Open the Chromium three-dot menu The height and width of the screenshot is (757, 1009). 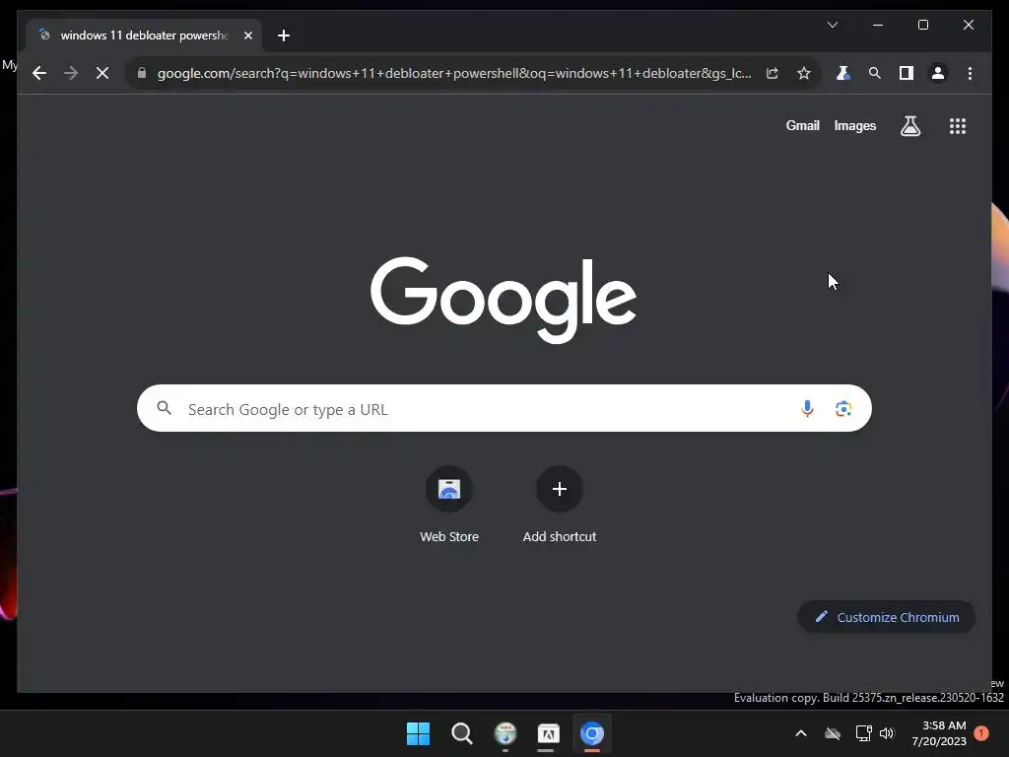coord(970,73)
